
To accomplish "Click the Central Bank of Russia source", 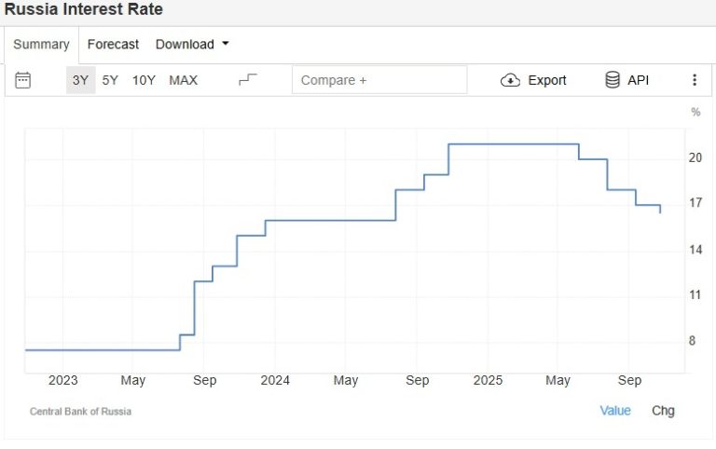I will (80, 412).
